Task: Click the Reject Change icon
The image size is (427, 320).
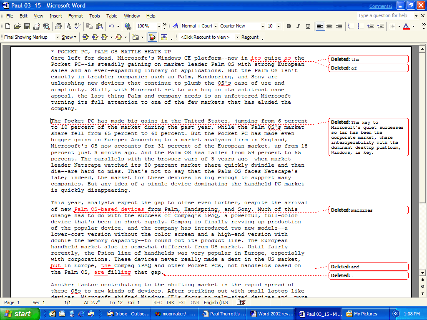Action: 118,37
